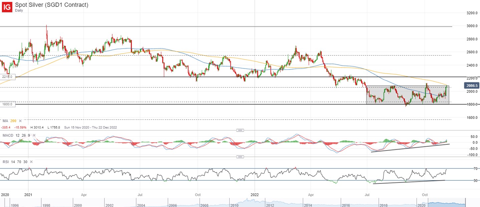Screen dimensions: 480x207
Task: Remove the RSI indicator
Action: point(31,161)
